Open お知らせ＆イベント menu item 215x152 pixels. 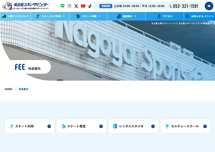coord(202,16)
